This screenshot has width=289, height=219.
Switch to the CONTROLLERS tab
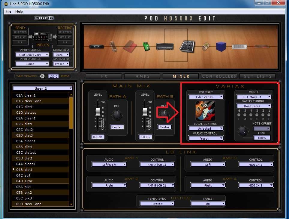[x=219, y=76]
